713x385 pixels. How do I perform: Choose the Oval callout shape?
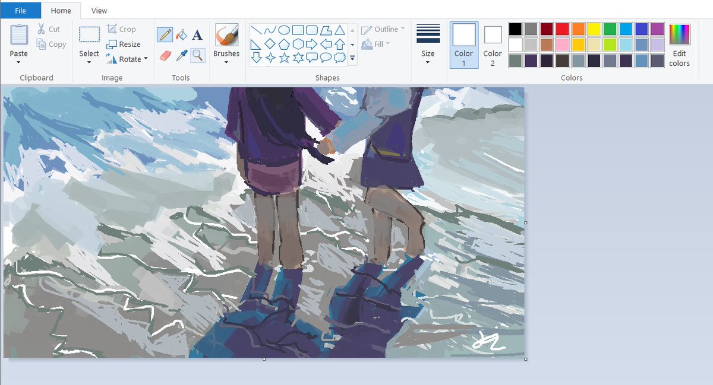point(326,58)
